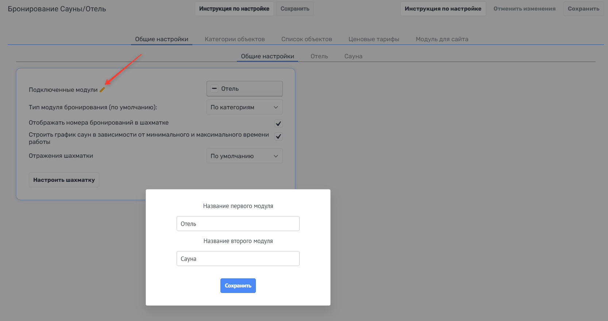The height and width of the screenshot is (321, 608).
Task: Click the right Инструкция по настройке button
Action: (443, 9)
